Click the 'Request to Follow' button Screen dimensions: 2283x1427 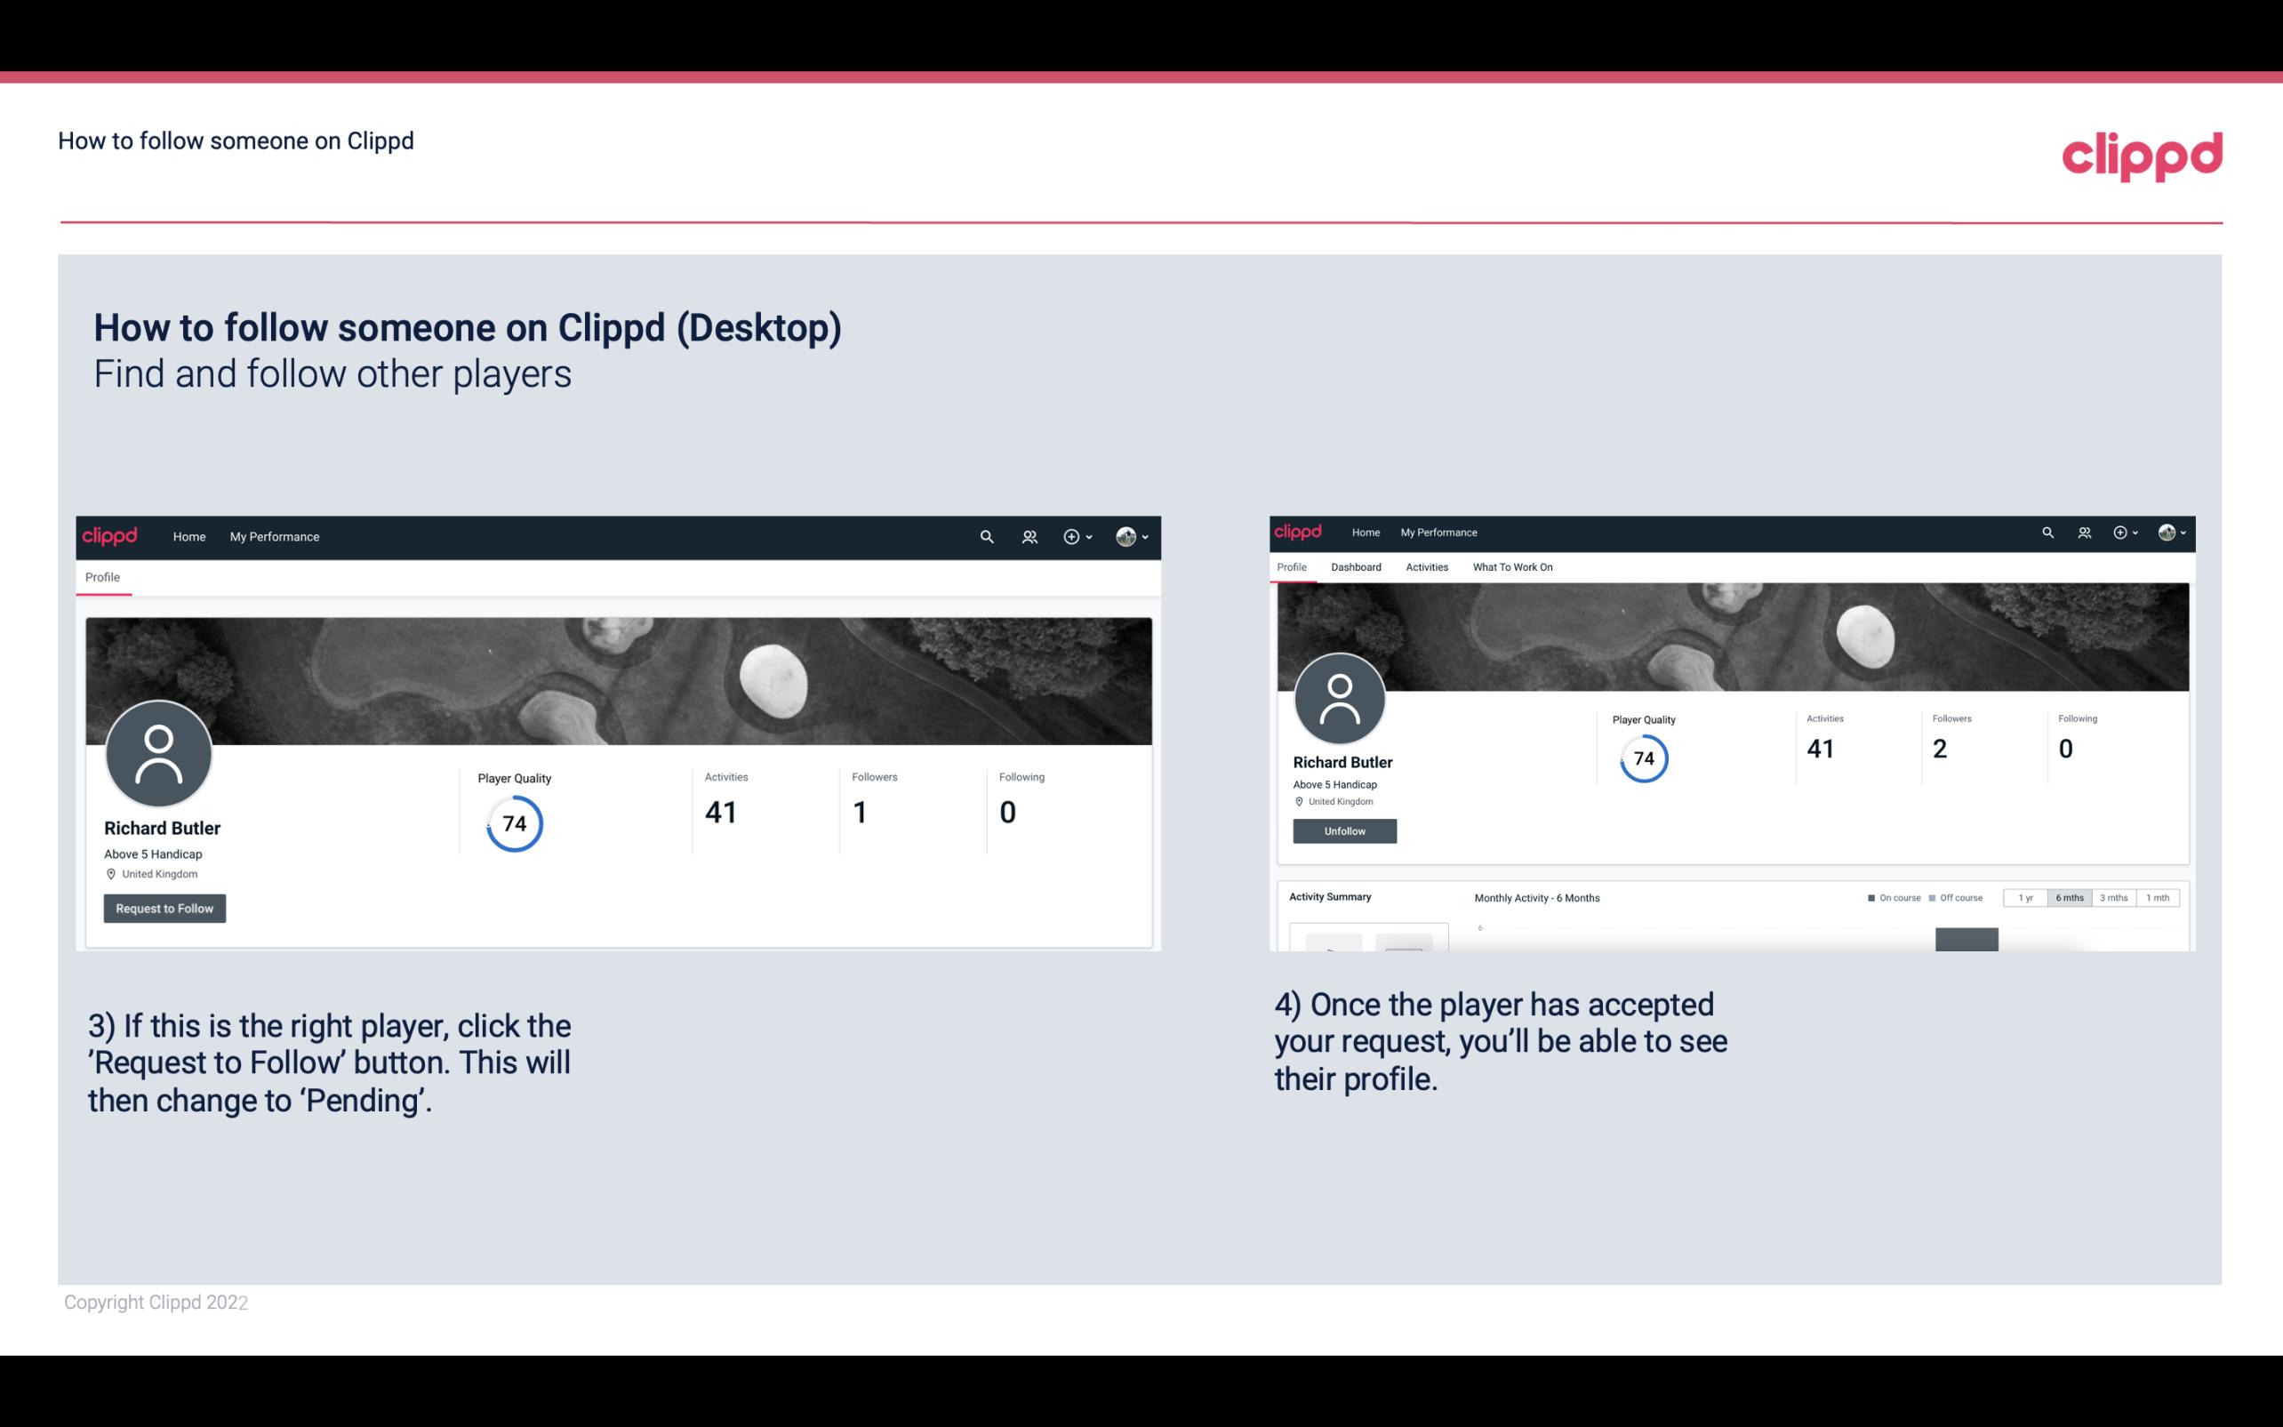point(164,908)
